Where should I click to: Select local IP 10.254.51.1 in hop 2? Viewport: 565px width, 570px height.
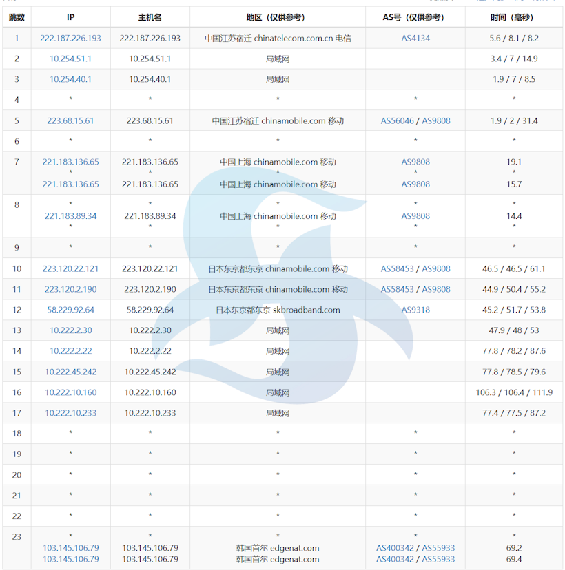click(x=70, y=59)
